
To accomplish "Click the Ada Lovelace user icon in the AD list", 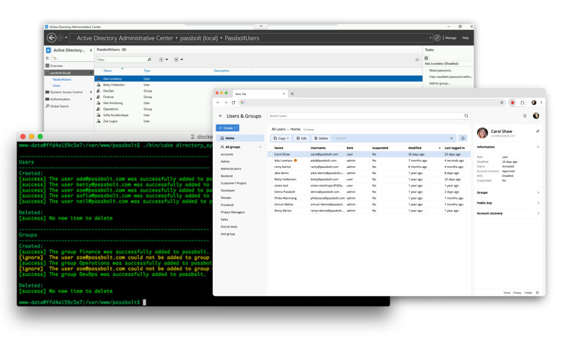I will click(x=99, y=79).
